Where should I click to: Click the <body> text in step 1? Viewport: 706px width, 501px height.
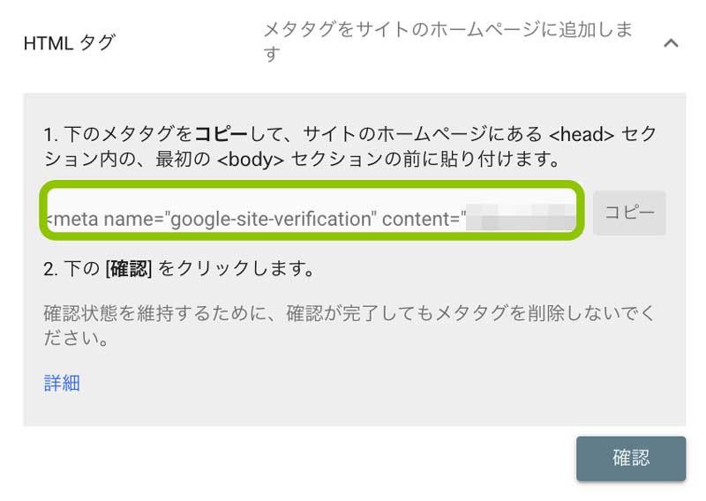251,159
